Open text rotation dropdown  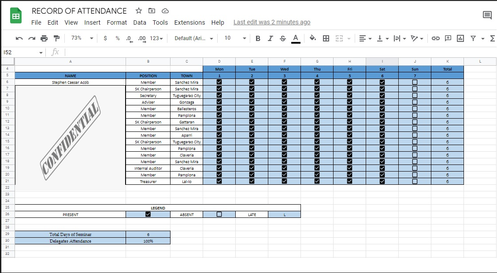[x=417, y=38]
